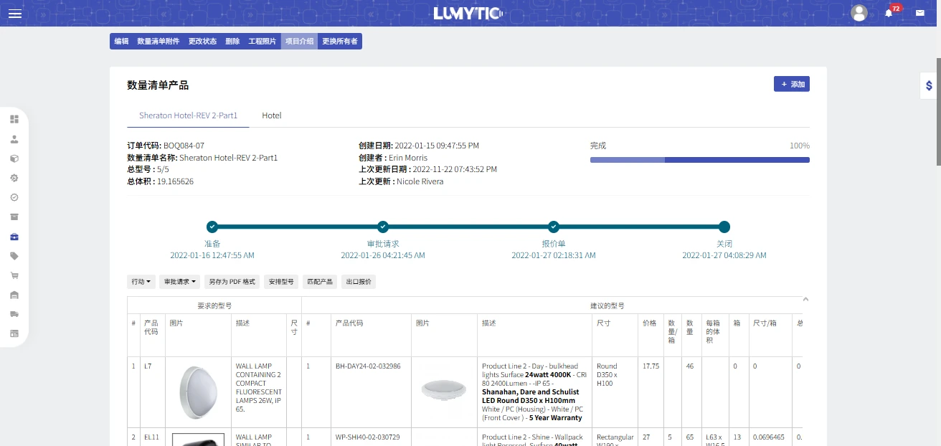This screenshot has height=446, width=941.
Task: Select the 准备 timeline step marker
Action: coord(212,227)
